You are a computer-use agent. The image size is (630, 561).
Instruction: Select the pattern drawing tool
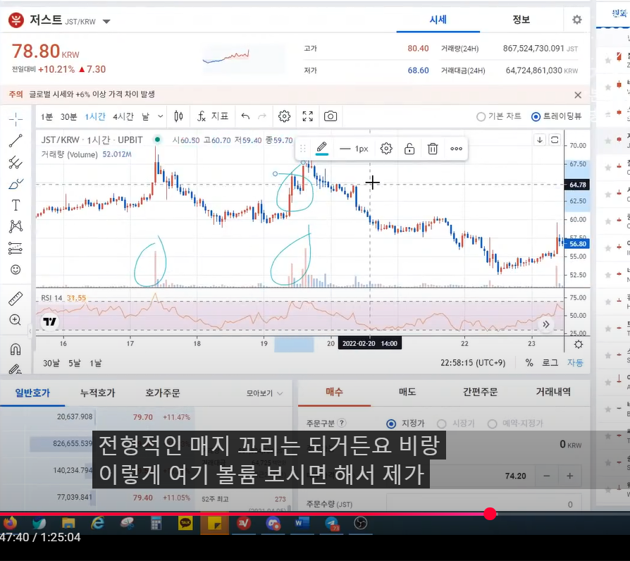16,227
